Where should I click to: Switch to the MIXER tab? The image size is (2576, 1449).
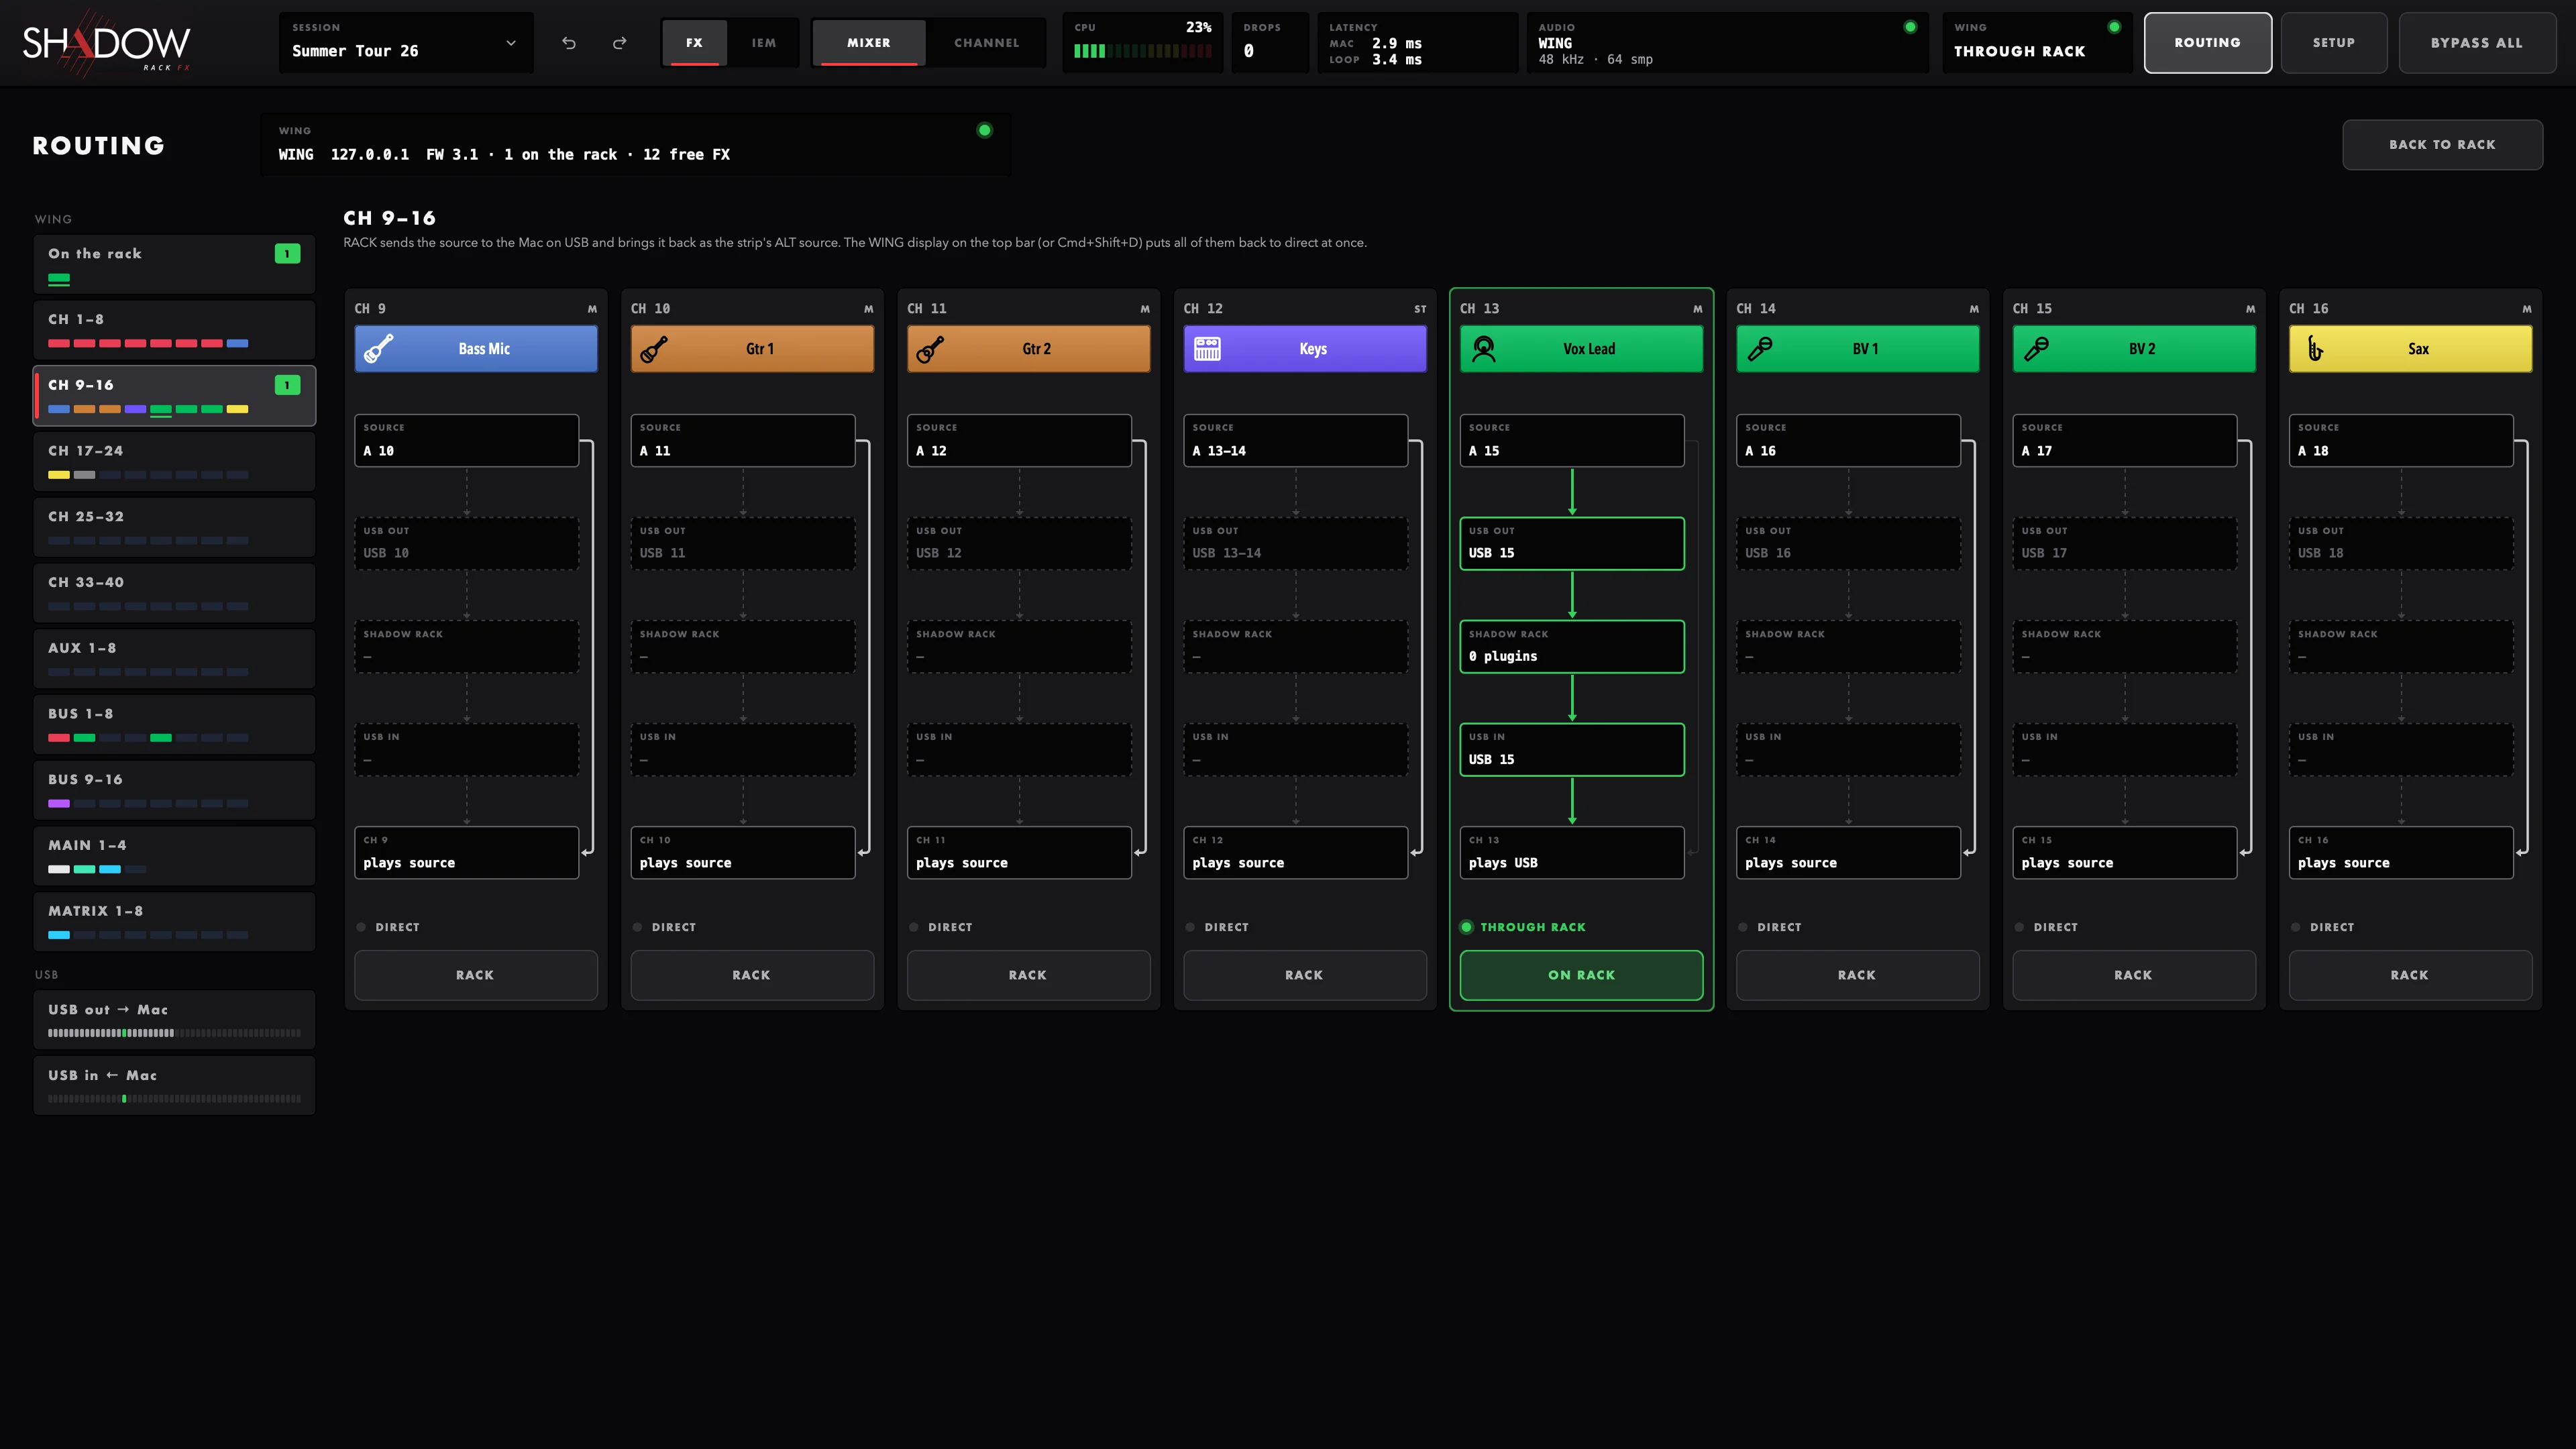coord(869,43)
